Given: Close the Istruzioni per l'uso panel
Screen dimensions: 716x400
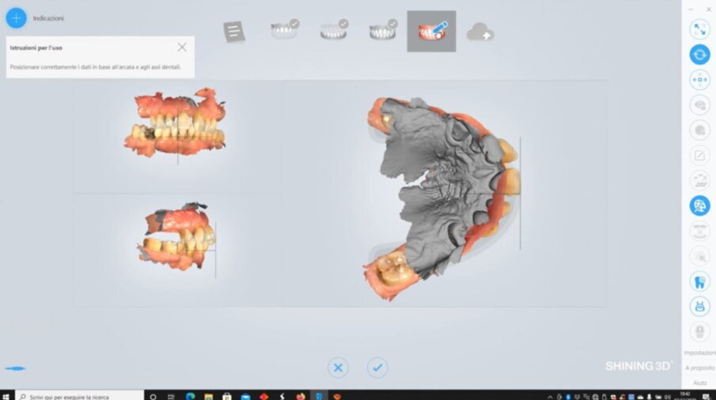Looking at the screenshot, I should 182,48.
